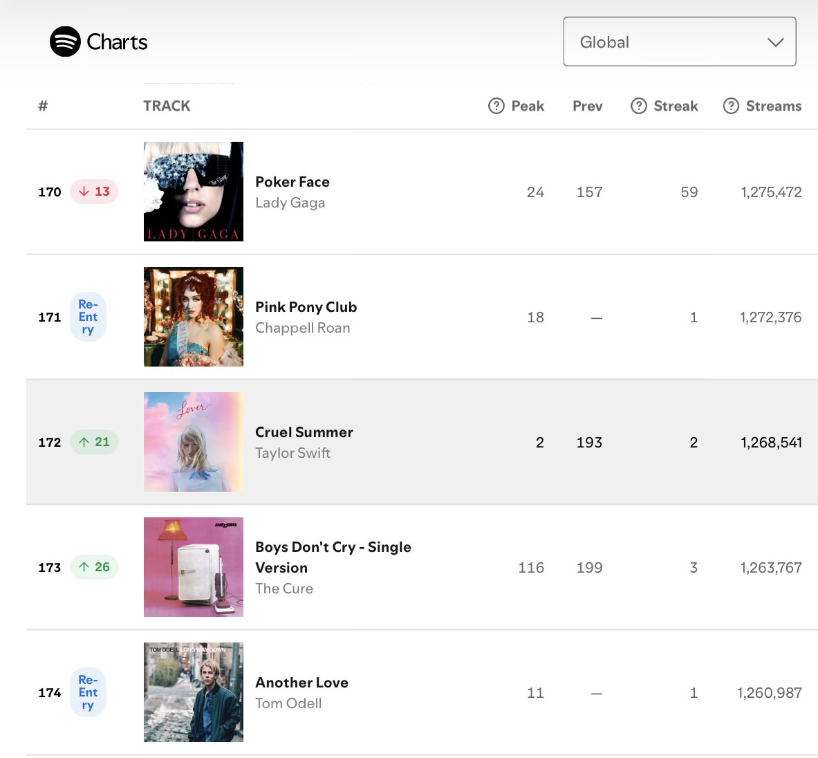
Task: Open the Global region dropdown
Action: click(x=679, y=41)
